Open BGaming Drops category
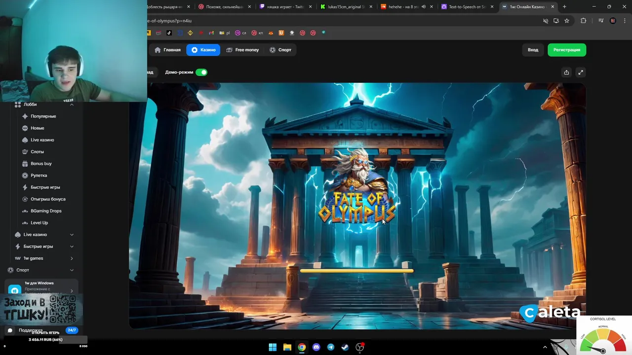The height and width of the screenshot is (355, 632). pyautogui.click(x=46, y=211)
